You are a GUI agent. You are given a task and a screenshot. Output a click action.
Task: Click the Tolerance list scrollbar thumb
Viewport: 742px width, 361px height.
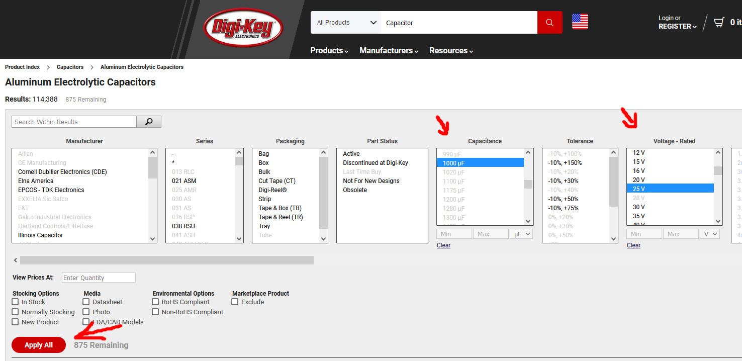[613, 182]
